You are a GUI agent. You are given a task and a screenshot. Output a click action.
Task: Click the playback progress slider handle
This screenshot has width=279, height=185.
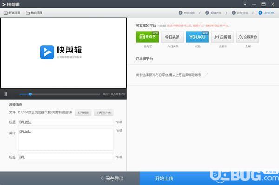[x=30, y=94]
